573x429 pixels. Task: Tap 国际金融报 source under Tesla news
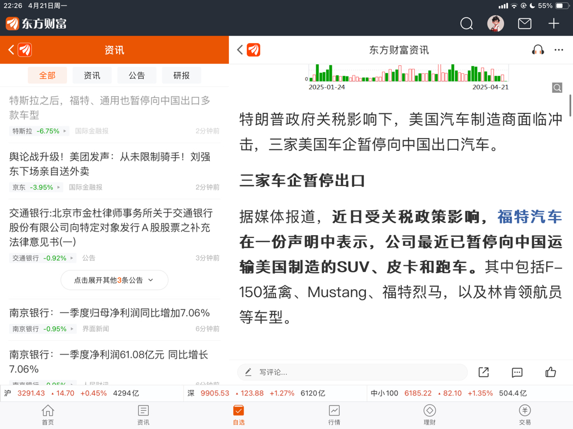(x=92, y=131)
